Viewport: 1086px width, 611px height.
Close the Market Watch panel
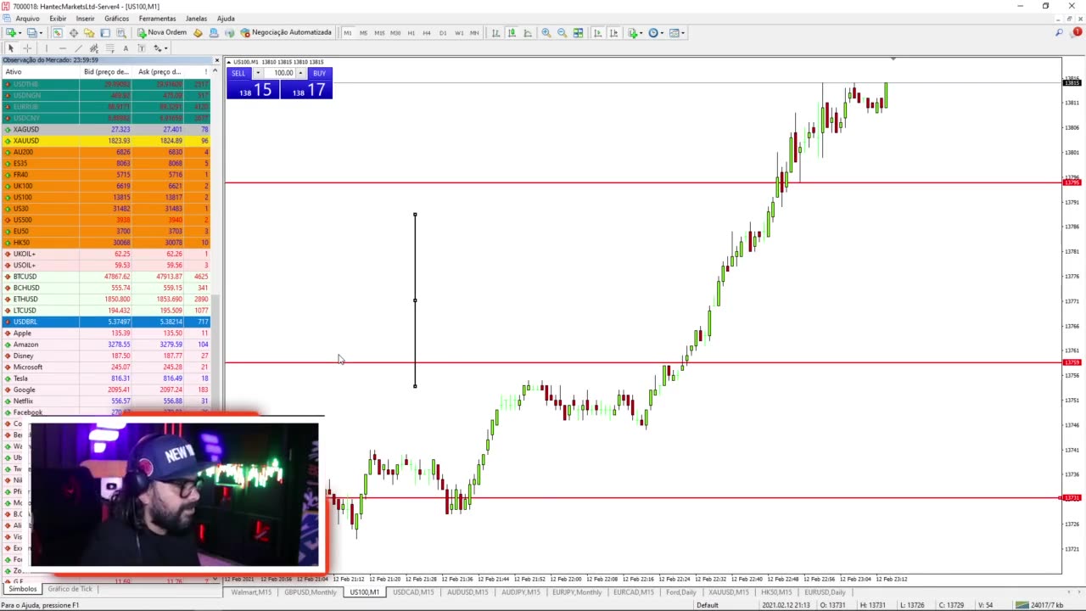click(217, 60)
